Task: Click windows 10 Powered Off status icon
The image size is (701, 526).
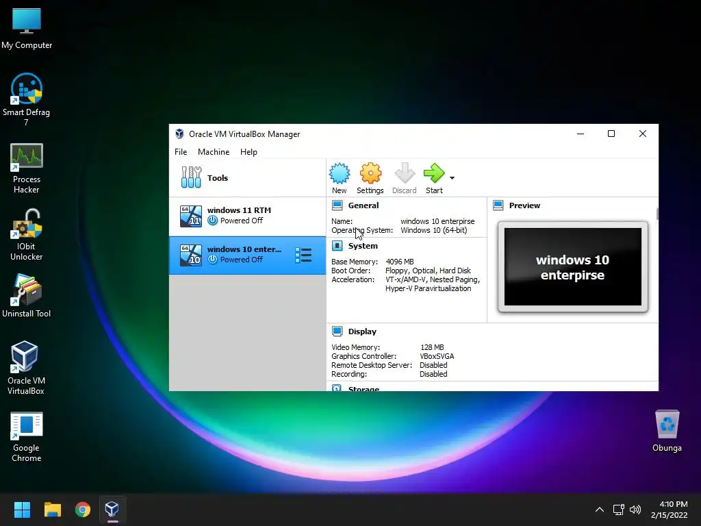Action: click(213, 260)
